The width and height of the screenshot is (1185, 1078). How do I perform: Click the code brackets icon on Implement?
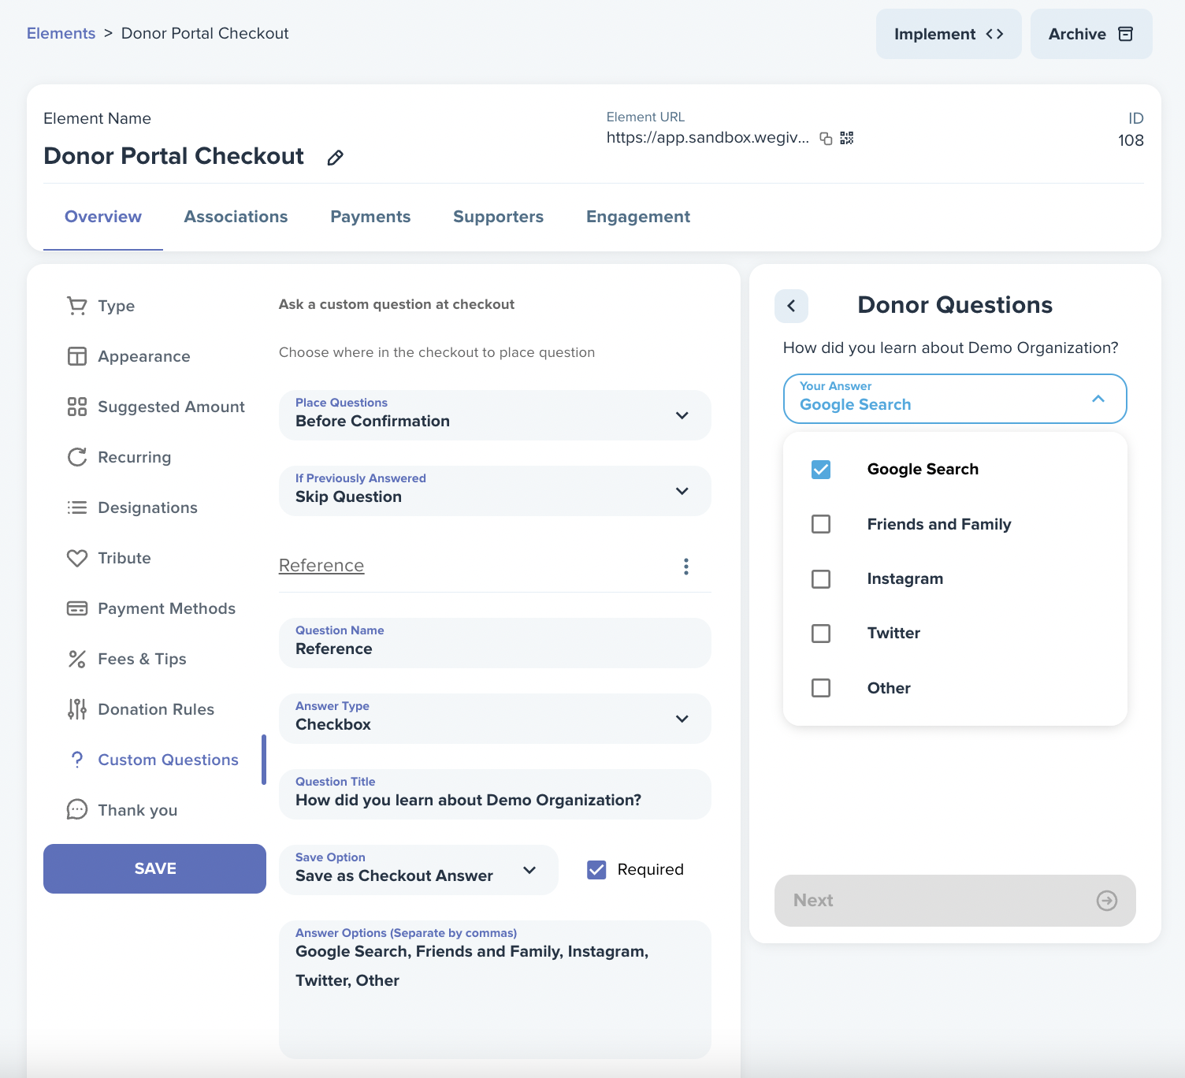(x=994, y=34)
